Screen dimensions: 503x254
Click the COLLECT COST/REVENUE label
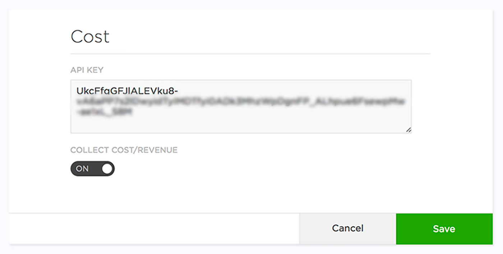click(x=124, y=150)
